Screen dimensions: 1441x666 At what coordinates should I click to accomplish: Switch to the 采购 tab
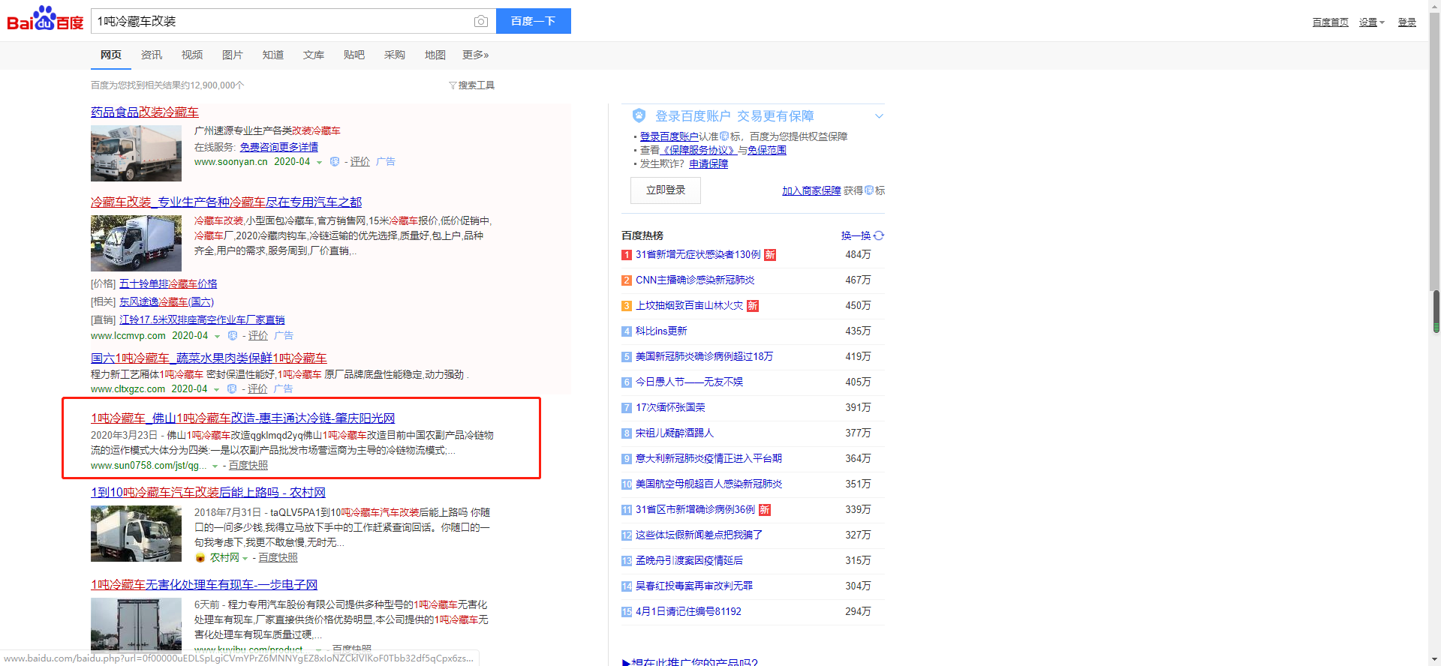coord(395,55)
